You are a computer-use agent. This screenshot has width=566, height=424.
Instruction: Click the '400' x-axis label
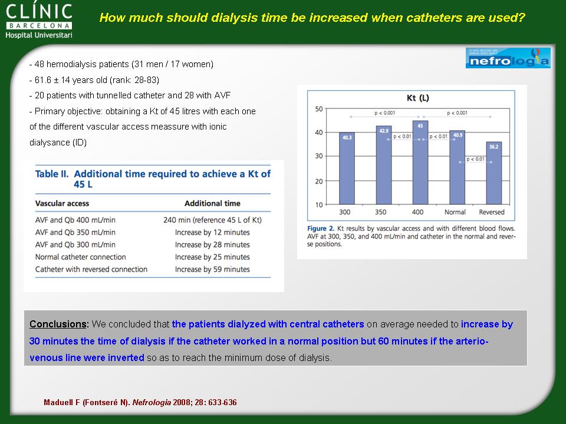point(417,212)
